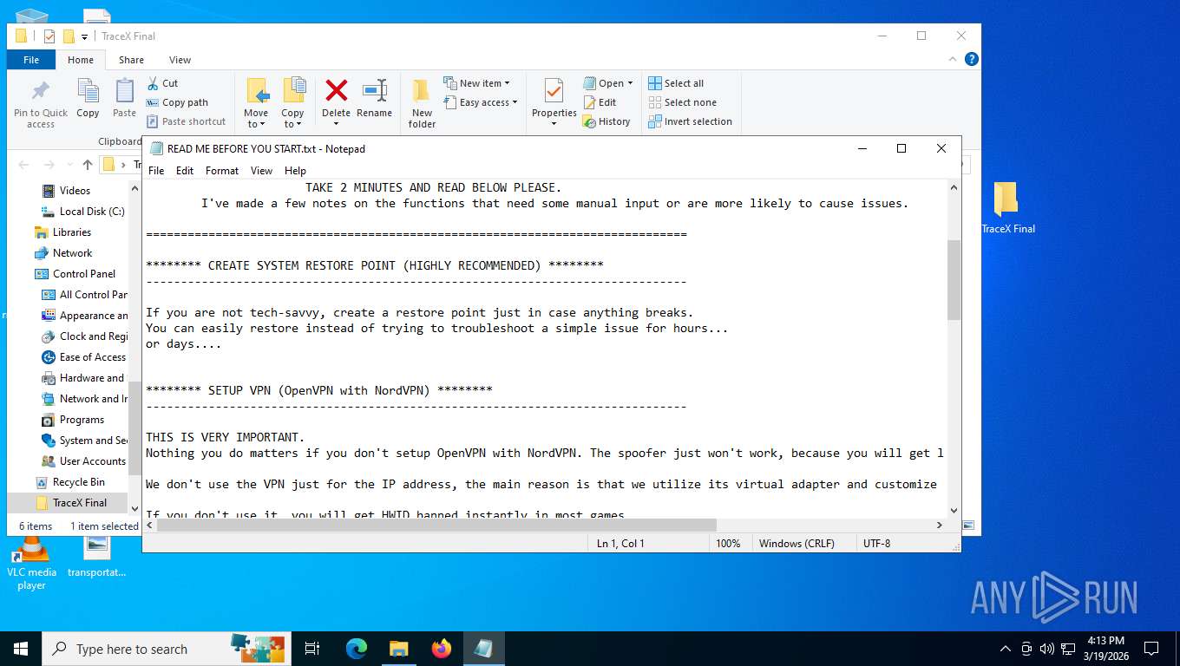Open the File tab in Explorer
1180x666 pixels.
[31, 60]
